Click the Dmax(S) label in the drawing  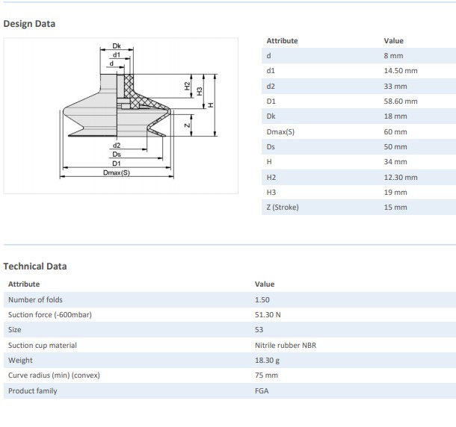(x=117, y=172)
